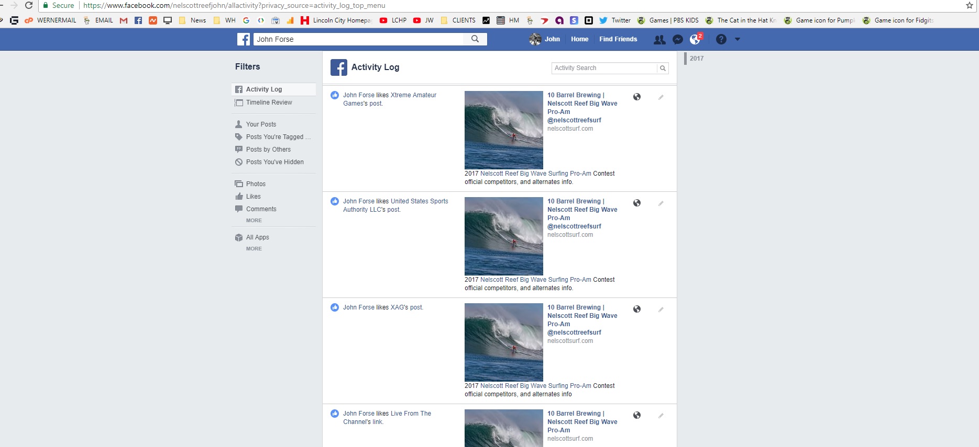This screenshot has height=447, width=979.
Task: Open The Cat in the Hat bookmark
Action: pyautogui.click(x=741, y=20)
